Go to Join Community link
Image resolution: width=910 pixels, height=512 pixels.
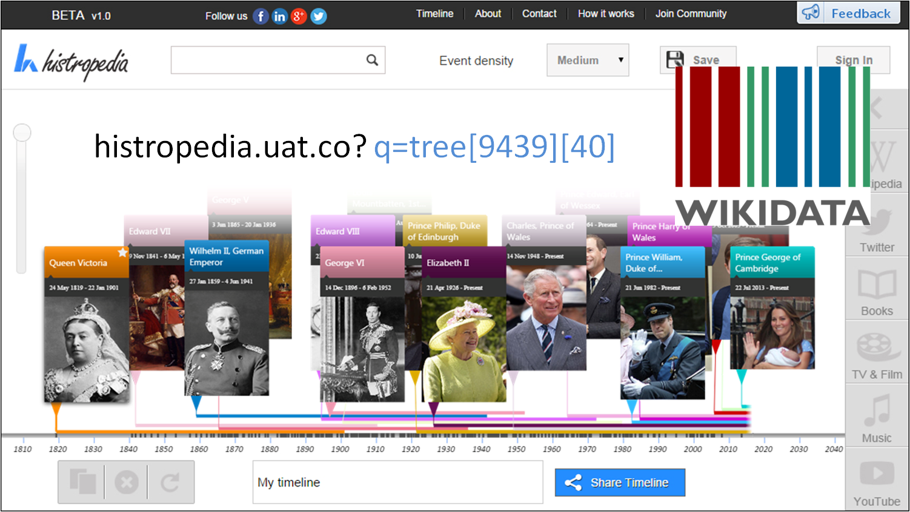(691, 13)
